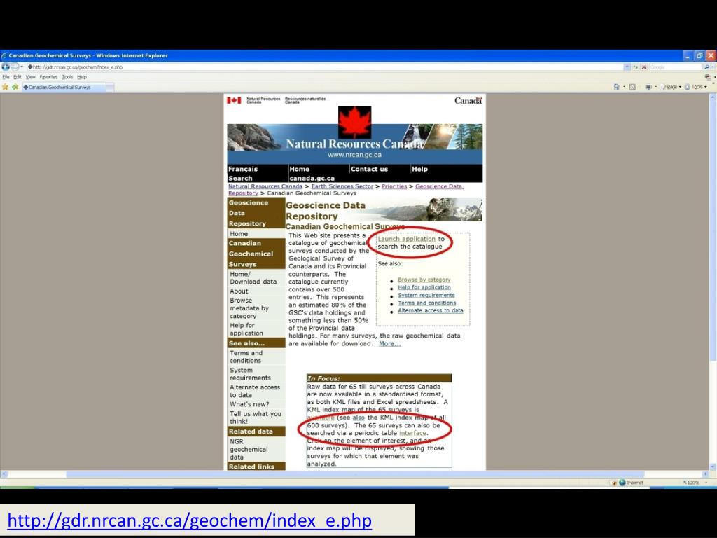Click the Canada flag logo icon
The width and height of the screenshot is (717, 538).
[x=234, y=100]
